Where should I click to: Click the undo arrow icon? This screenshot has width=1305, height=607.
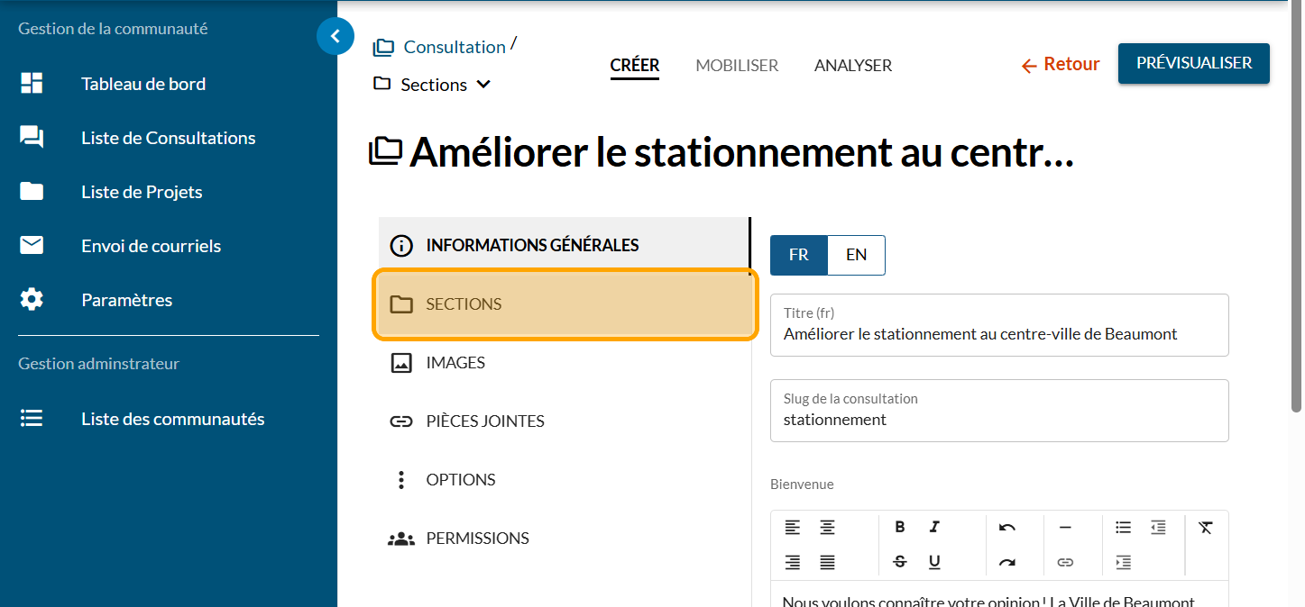(x=1007, y=528)
